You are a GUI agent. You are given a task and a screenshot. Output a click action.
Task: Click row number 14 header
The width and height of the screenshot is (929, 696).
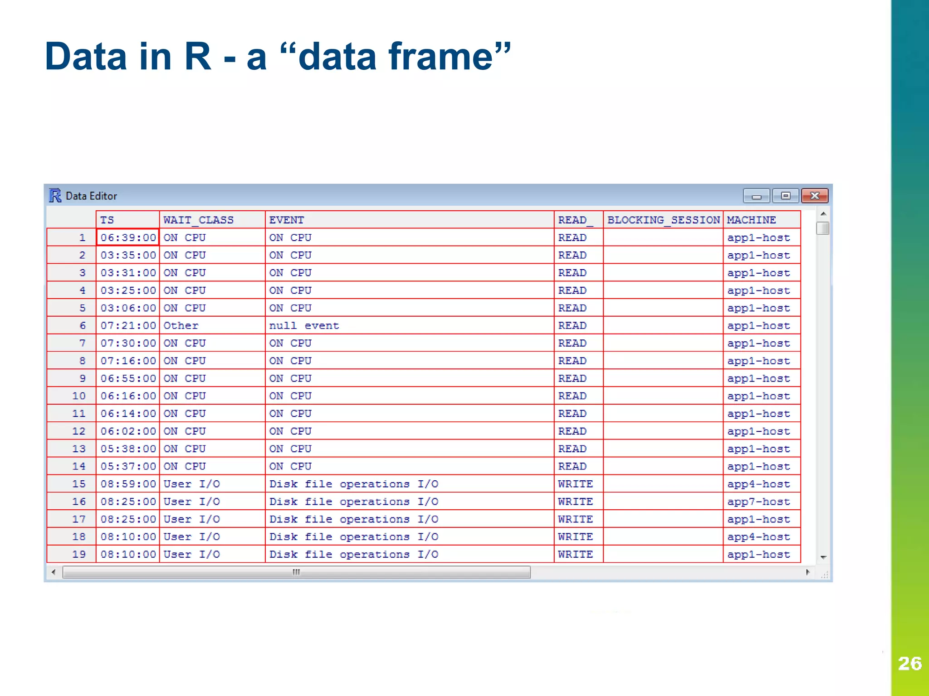pos(71,466)
